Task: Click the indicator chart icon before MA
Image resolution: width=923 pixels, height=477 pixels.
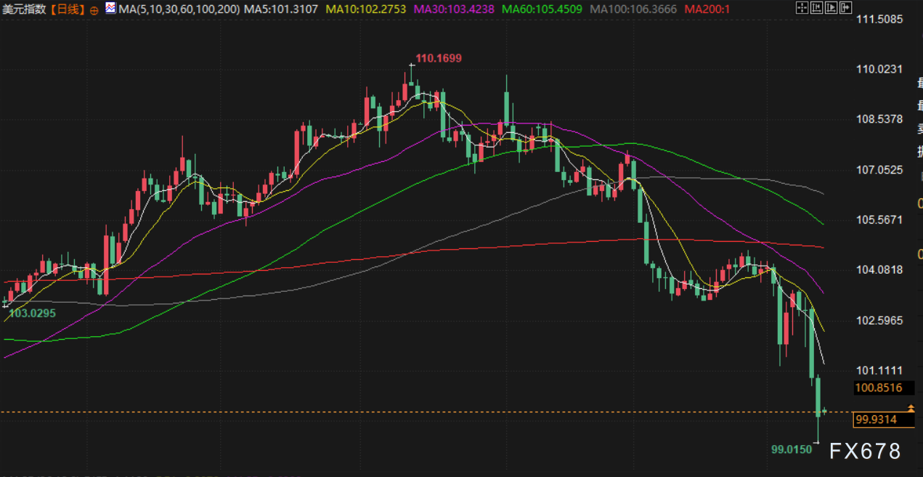Action: (110, 9)
